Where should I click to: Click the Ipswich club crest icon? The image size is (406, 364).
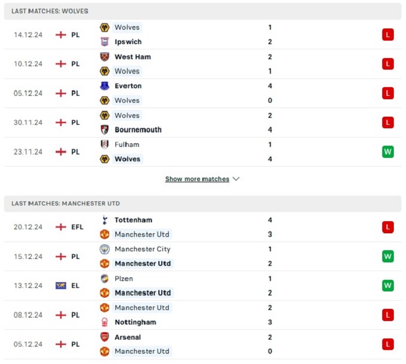pos(104,42)
